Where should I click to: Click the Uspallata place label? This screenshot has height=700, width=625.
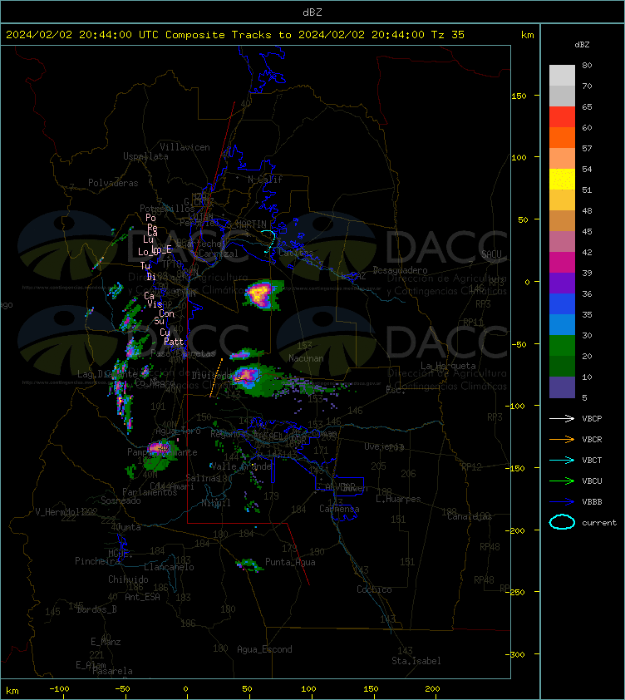[x=146, y=156]
